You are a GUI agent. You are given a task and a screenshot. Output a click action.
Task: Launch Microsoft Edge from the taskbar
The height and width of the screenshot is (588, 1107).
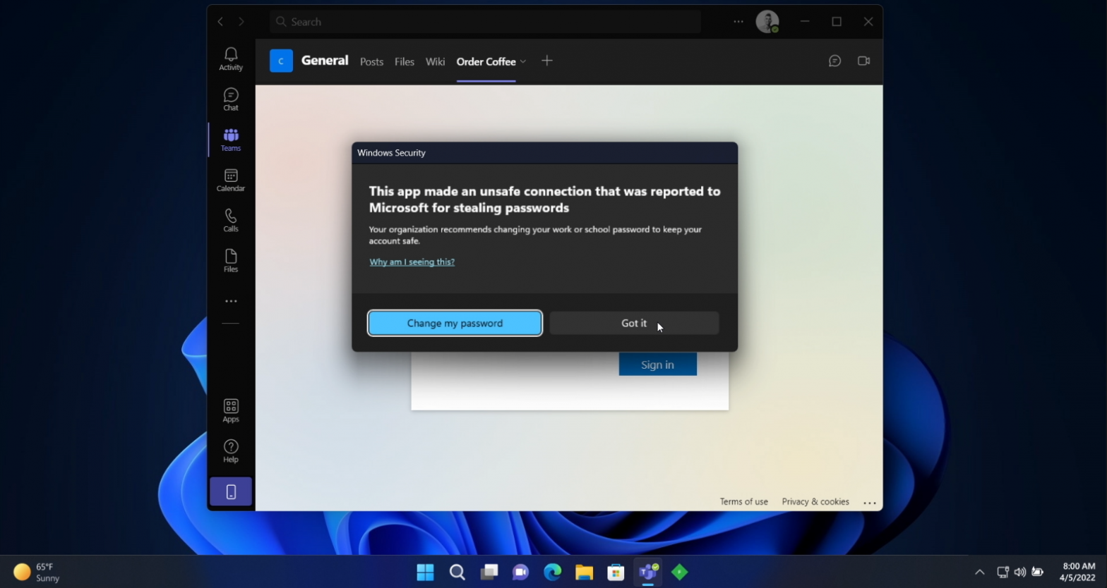pyautogui.click(x=552, y=572)
